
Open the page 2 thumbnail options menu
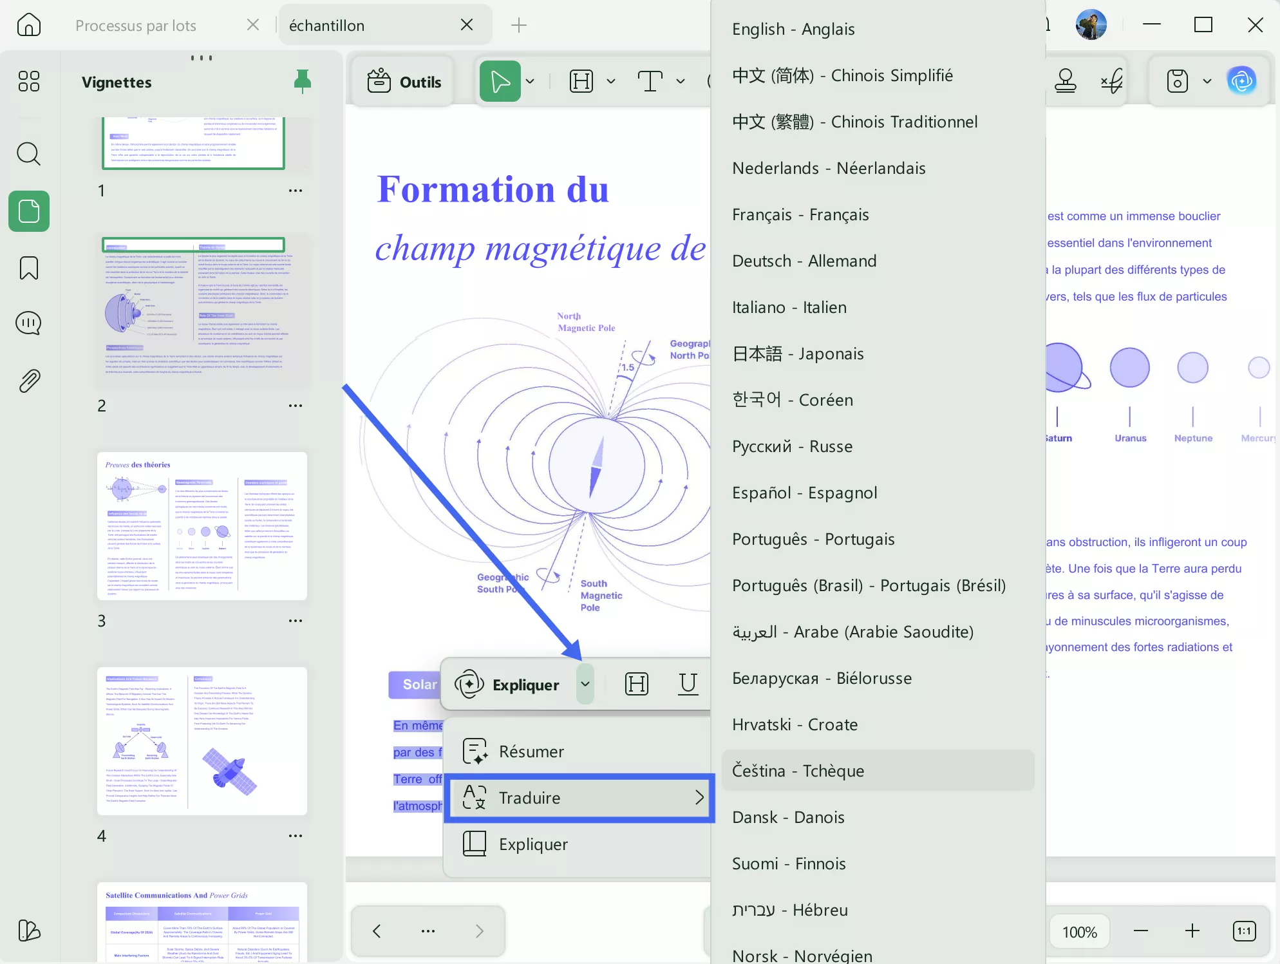[296, 406]
